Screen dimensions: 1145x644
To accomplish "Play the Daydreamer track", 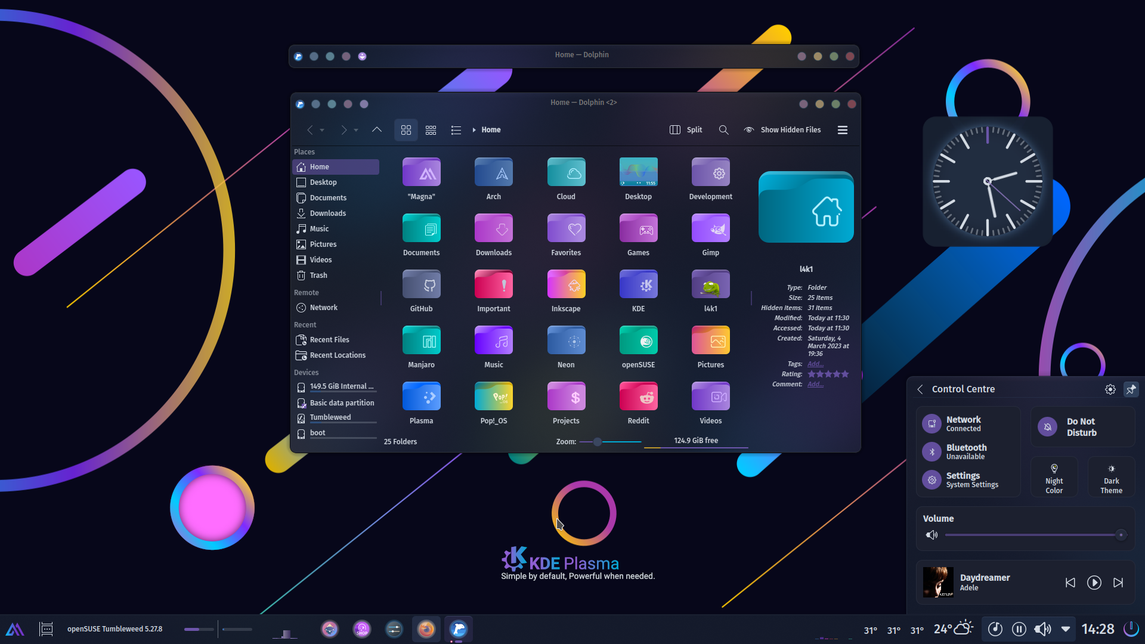I will (x=1094, y=583).
